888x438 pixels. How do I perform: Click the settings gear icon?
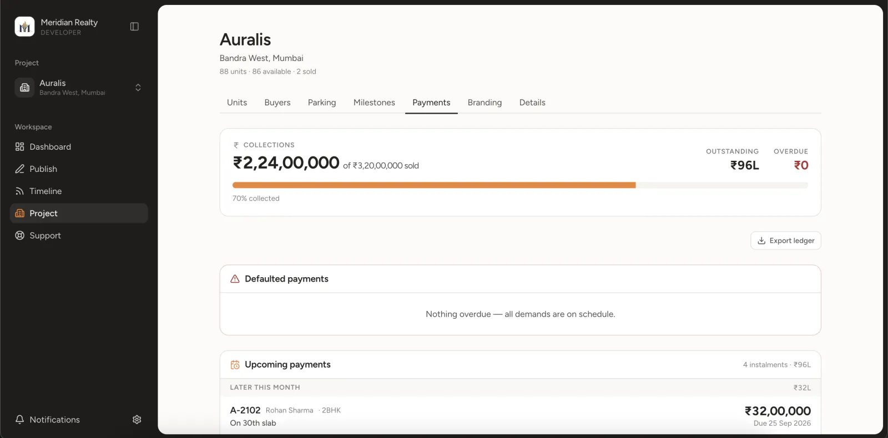(x=137, y=420)
